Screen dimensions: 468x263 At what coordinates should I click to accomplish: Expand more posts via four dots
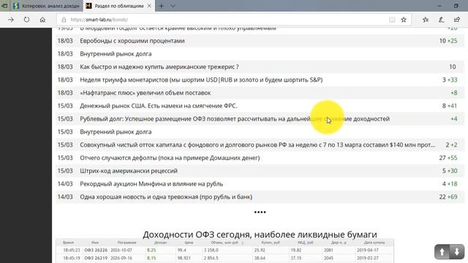pos(260,213)
